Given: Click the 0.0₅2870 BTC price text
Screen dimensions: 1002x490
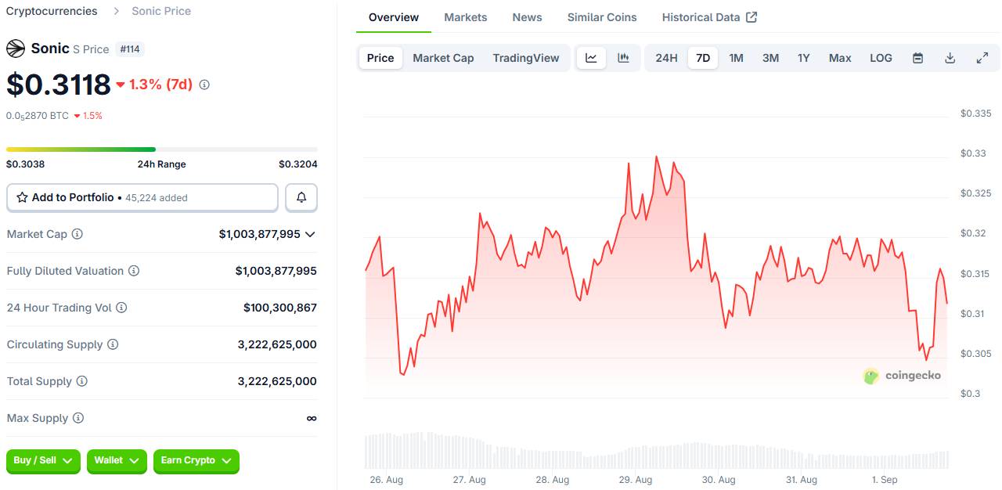Looking at the screenshot, I should pyautogui.click(x=38, y=116).
